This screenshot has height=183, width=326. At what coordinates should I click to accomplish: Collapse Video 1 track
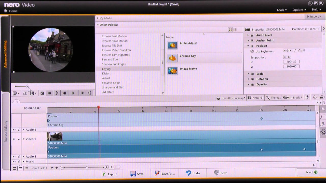[x=23, y=139]
